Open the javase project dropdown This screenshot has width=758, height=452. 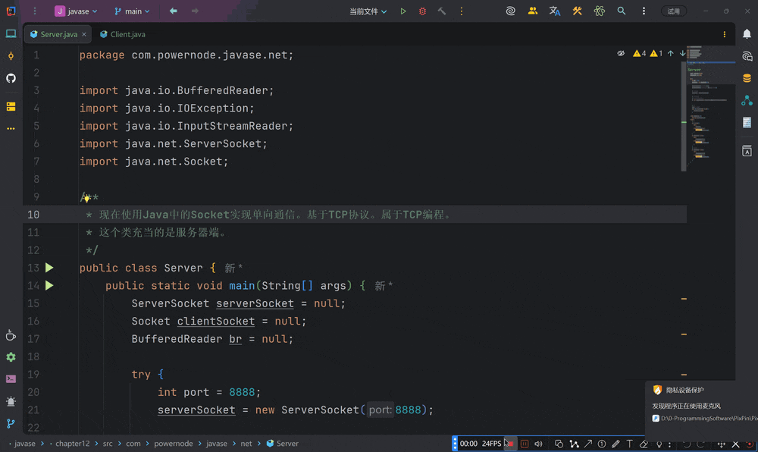[x=77, y=11]
